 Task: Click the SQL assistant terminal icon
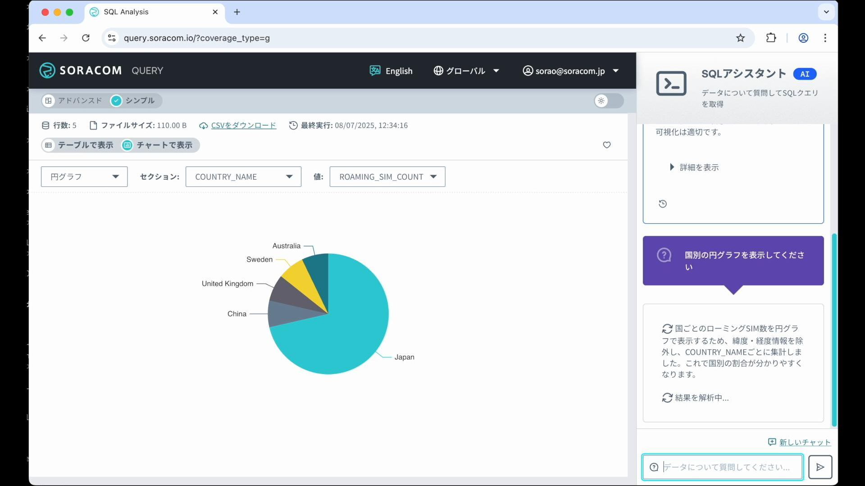[671, 83]
